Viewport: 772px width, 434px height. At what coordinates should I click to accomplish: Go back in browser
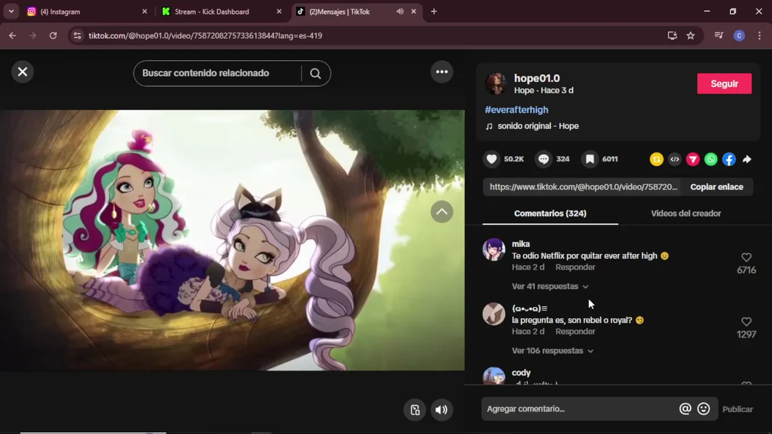(x=12, y=36)
